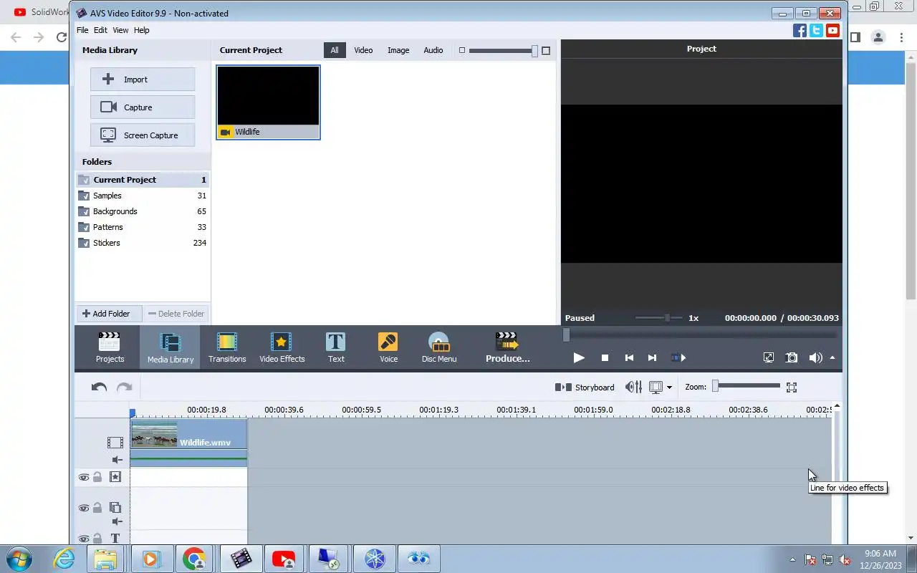Take a snapshot of the preview
The width and height of the screenshot is (917, 573).
(792, 357)
